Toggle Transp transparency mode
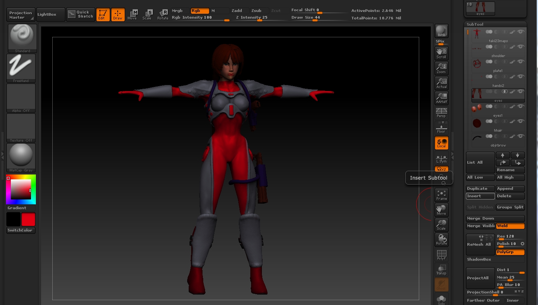The width and height of the screenshot is (538, 305). 441,269
